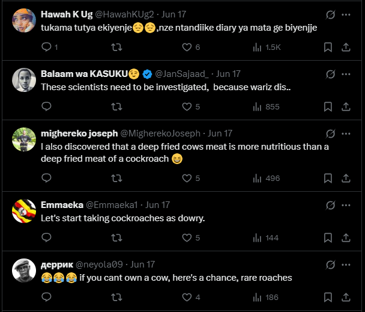The height and width of the screenshot is (312, 365).
Task: Open more options for Hawah K Ug's tweet
Action: point(346,14)
